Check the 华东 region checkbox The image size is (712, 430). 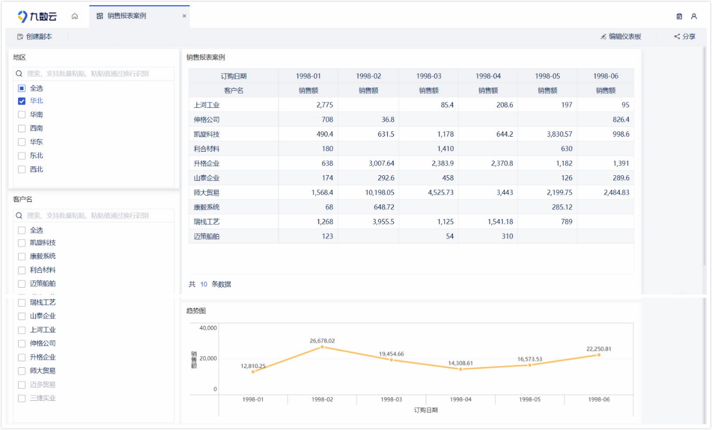tap(22, 142)
